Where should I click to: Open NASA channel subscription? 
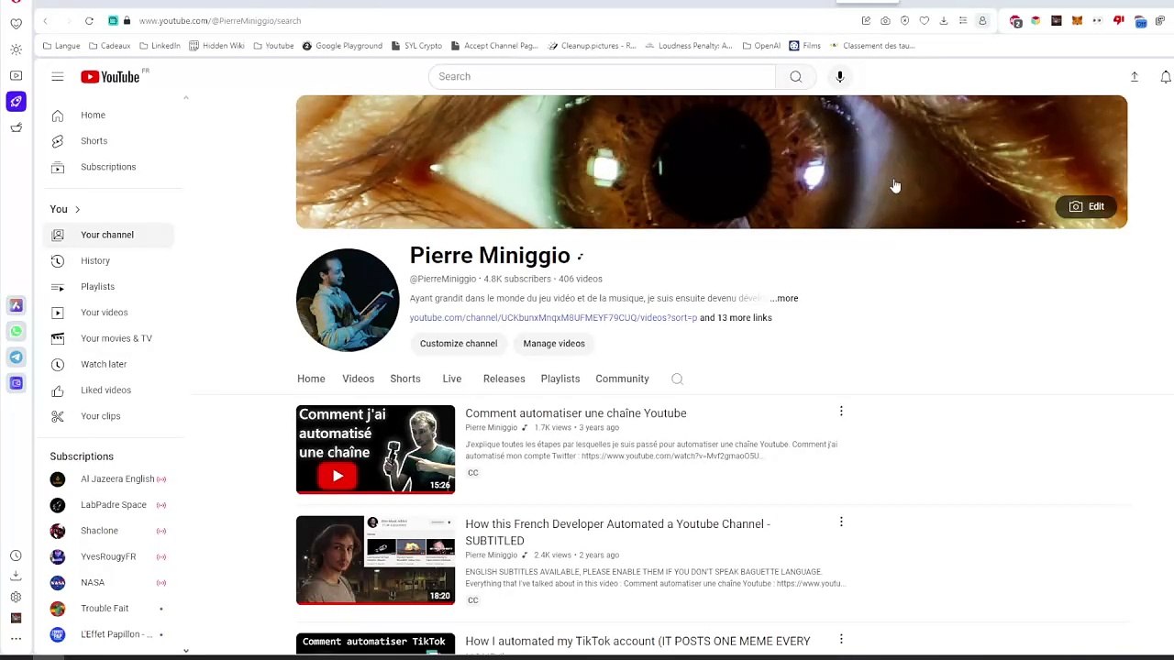[107, 583]
